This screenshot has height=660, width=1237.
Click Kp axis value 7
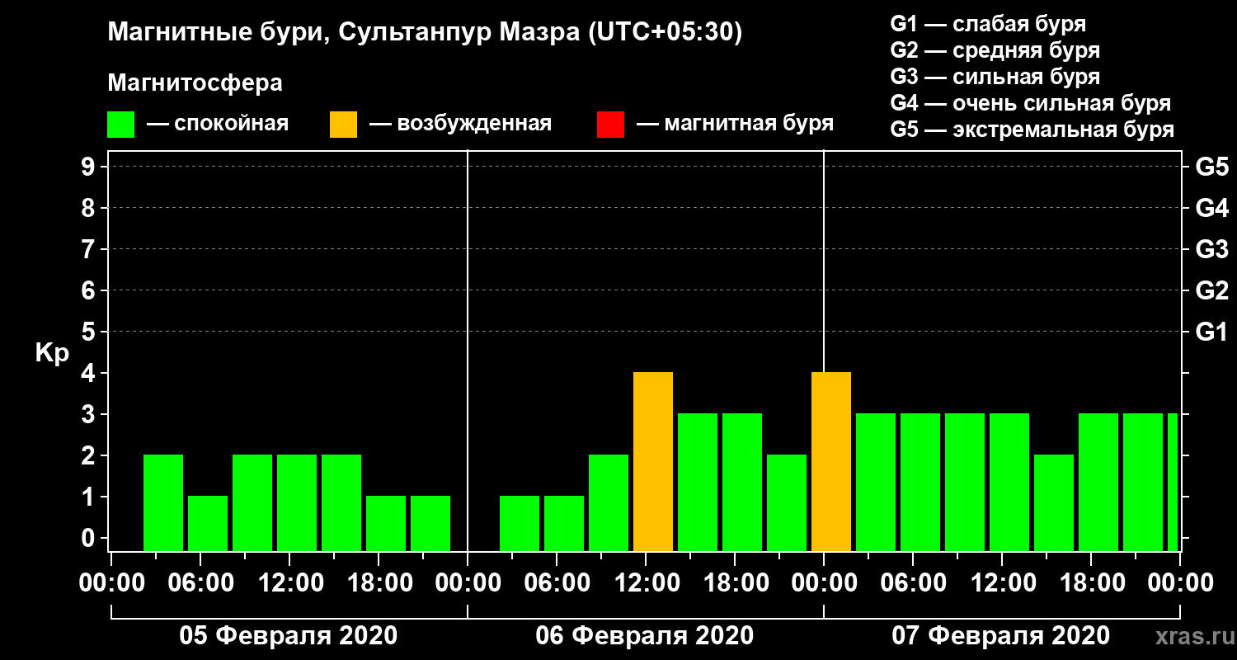(x=90, y=249)
